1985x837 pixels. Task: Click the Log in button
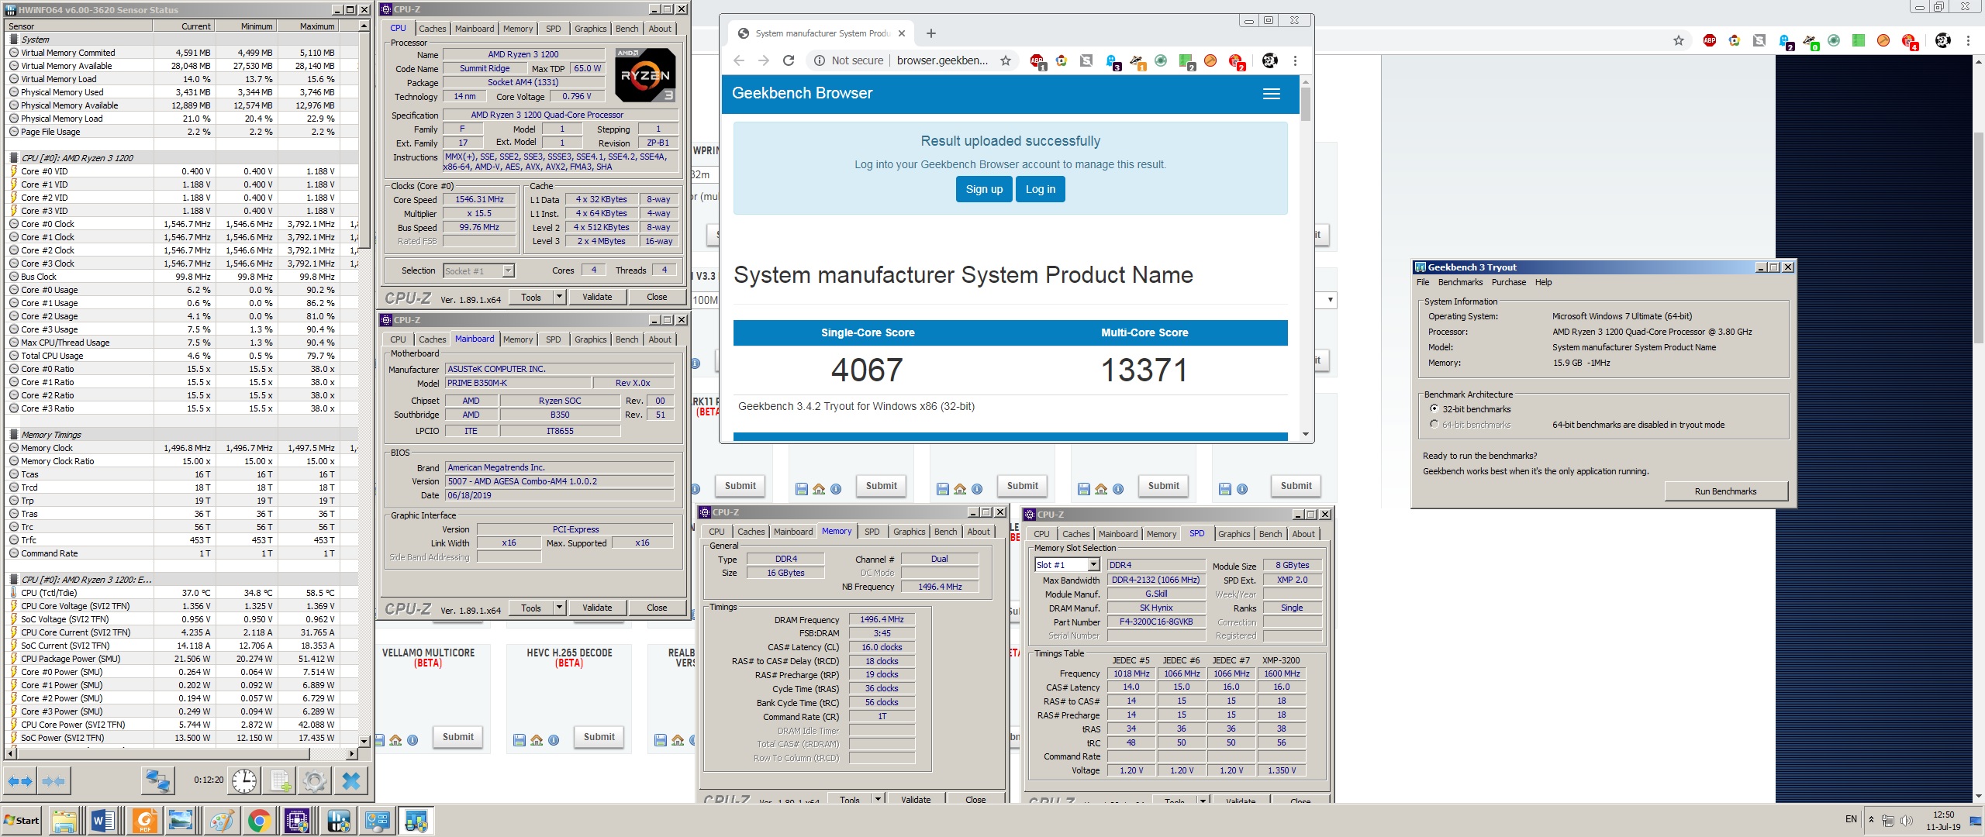[1040, 189]
